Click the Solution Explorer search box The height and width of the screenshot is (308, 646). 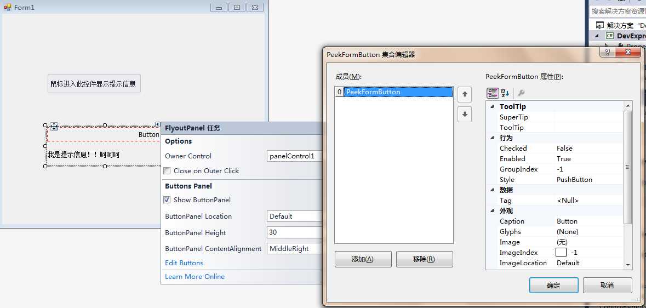pyautogui.click(x=619, y=12)
